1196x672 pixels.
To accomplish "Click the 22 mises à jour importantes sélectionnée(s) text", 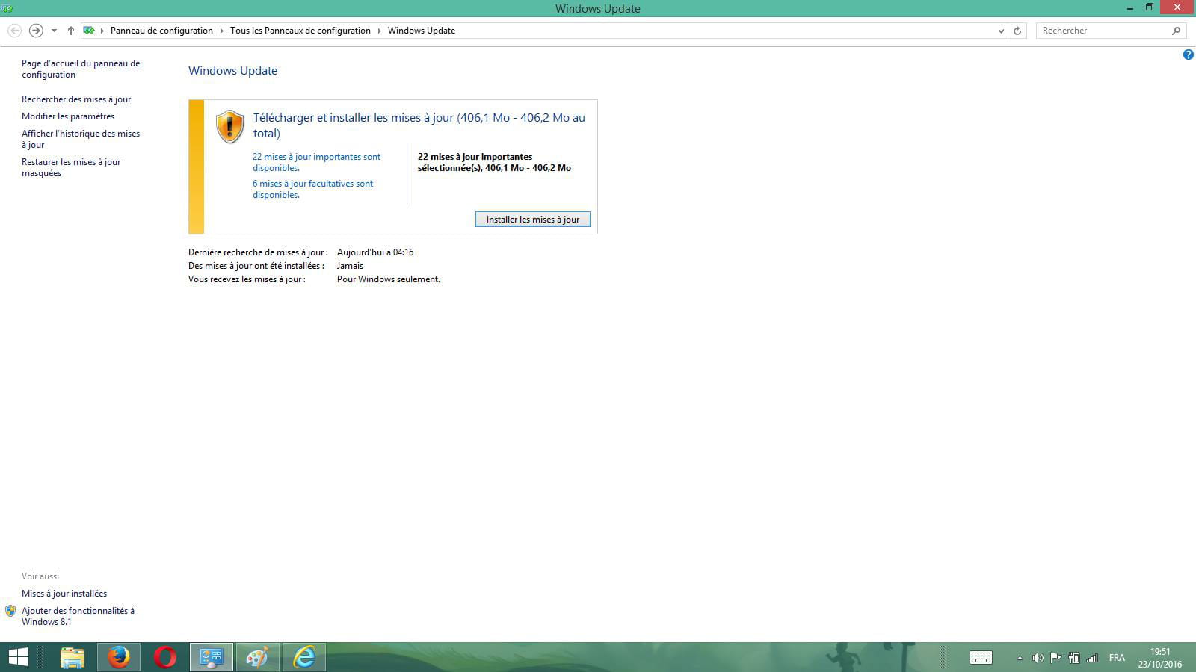I will pos(494,162).
